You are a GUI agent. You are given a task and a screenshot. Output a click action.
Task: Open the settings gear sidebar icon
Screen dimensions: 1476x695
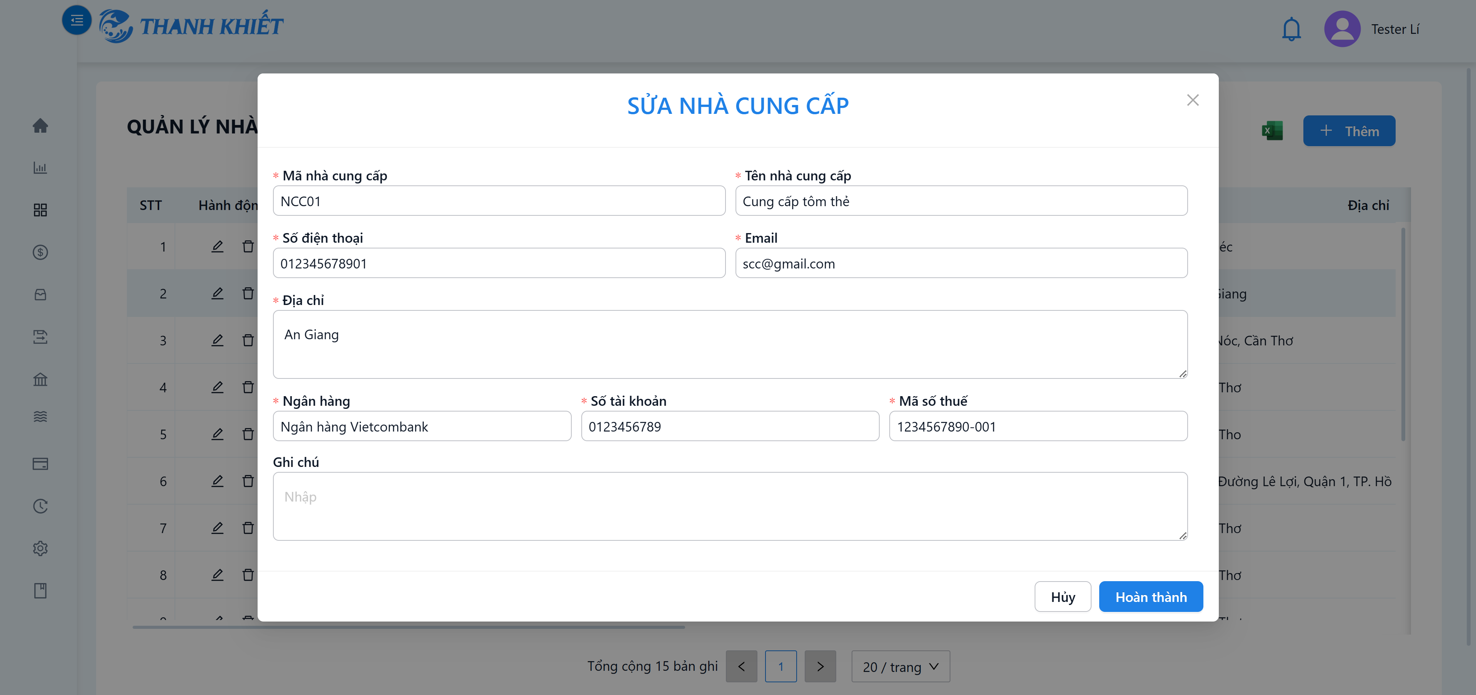40,548
